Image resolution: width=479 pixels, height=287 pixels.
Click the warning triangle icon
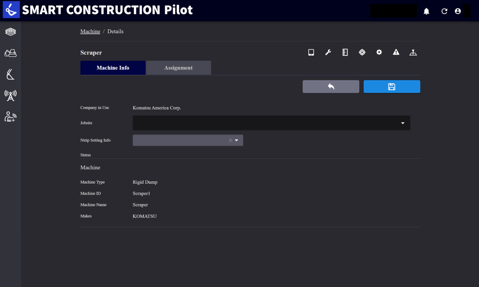[396, 52]
